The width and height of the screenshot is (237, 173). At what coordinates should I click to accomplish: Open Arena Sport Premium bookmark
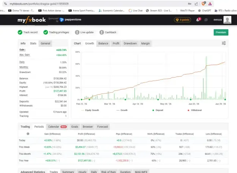[x=82, y=11]
